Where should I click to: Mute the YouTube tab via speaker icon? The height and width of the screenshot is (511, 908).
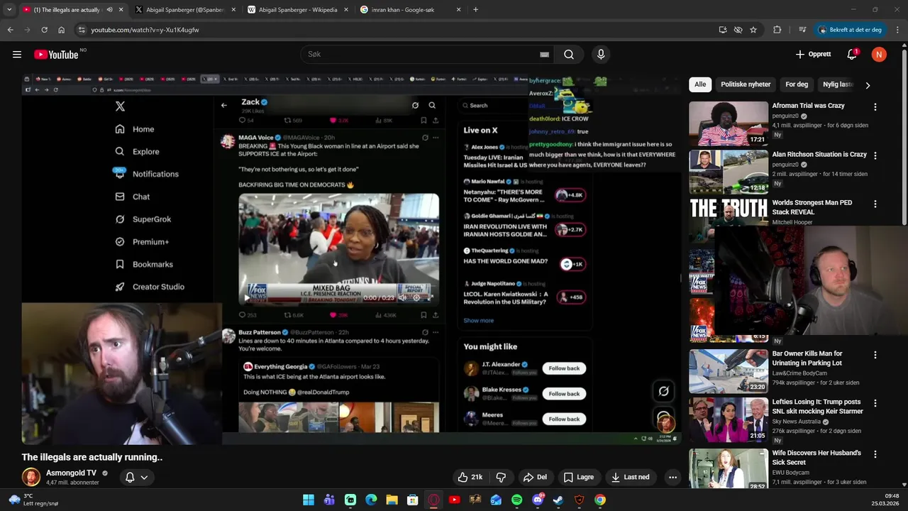[110, 10]
